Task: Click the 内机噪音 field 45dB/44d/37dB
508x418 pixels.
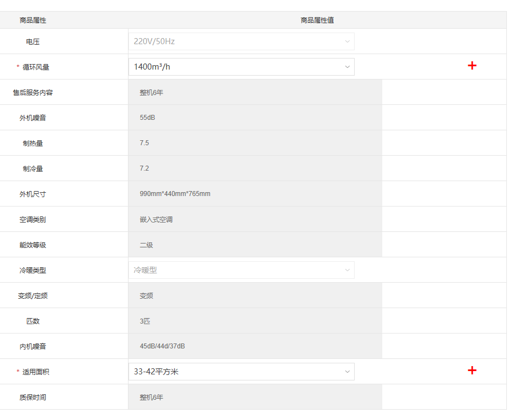Action: pos(255,346)
